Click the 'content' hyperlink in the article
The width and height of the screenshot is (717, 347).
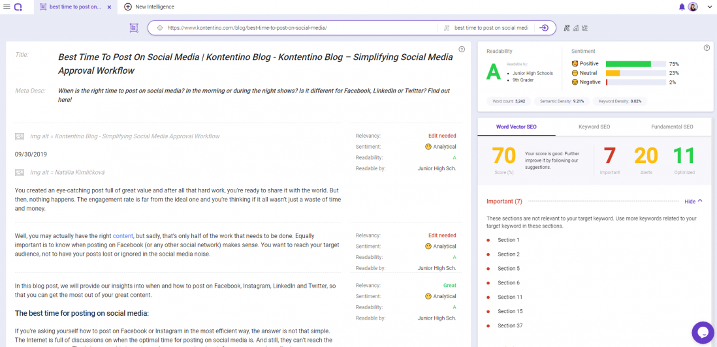tap(123, 235)
